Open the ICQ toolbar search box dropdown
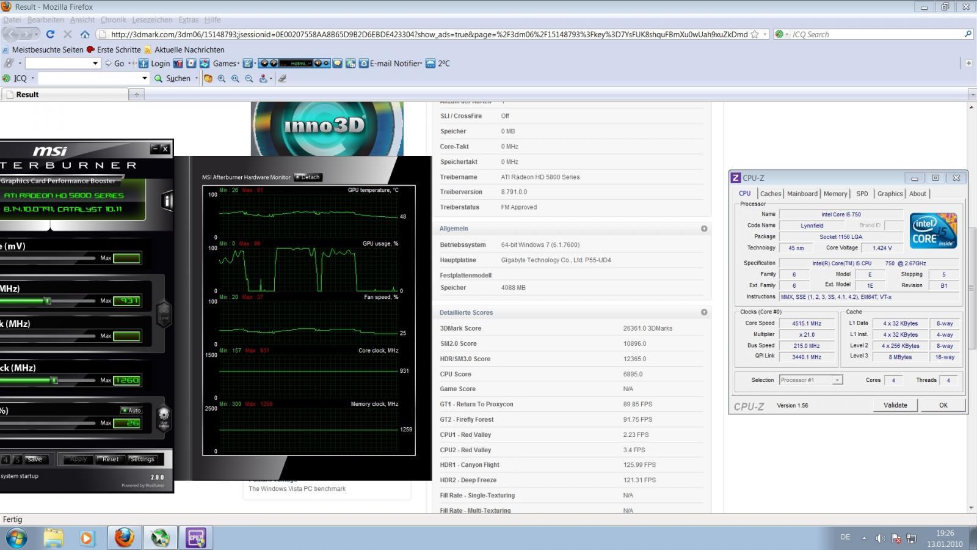977x550 pixels. [x=144, y=78]
